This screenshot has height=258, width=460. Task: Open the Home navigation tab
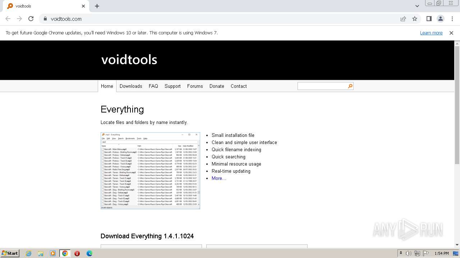[107, 86]
